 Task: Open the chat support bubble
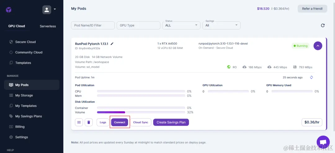click(x=323, y=142)
